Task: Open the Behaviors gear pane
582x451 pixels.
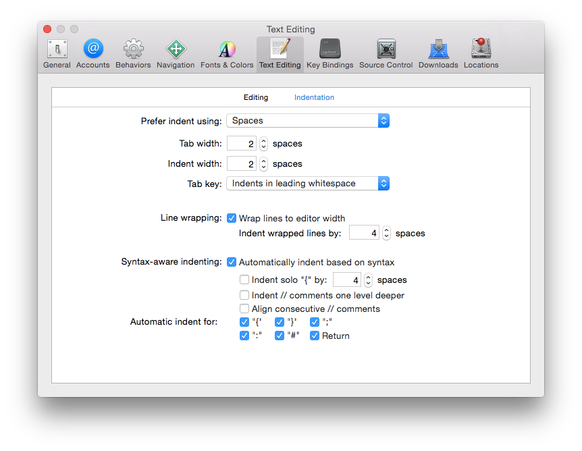Action: point(133,54)
